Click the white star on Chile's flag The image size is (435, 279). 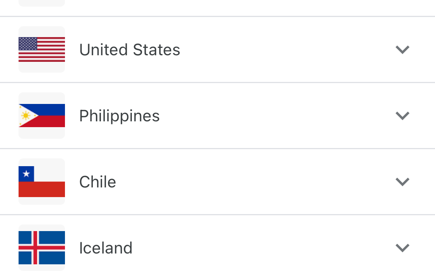tap(26, 174)
